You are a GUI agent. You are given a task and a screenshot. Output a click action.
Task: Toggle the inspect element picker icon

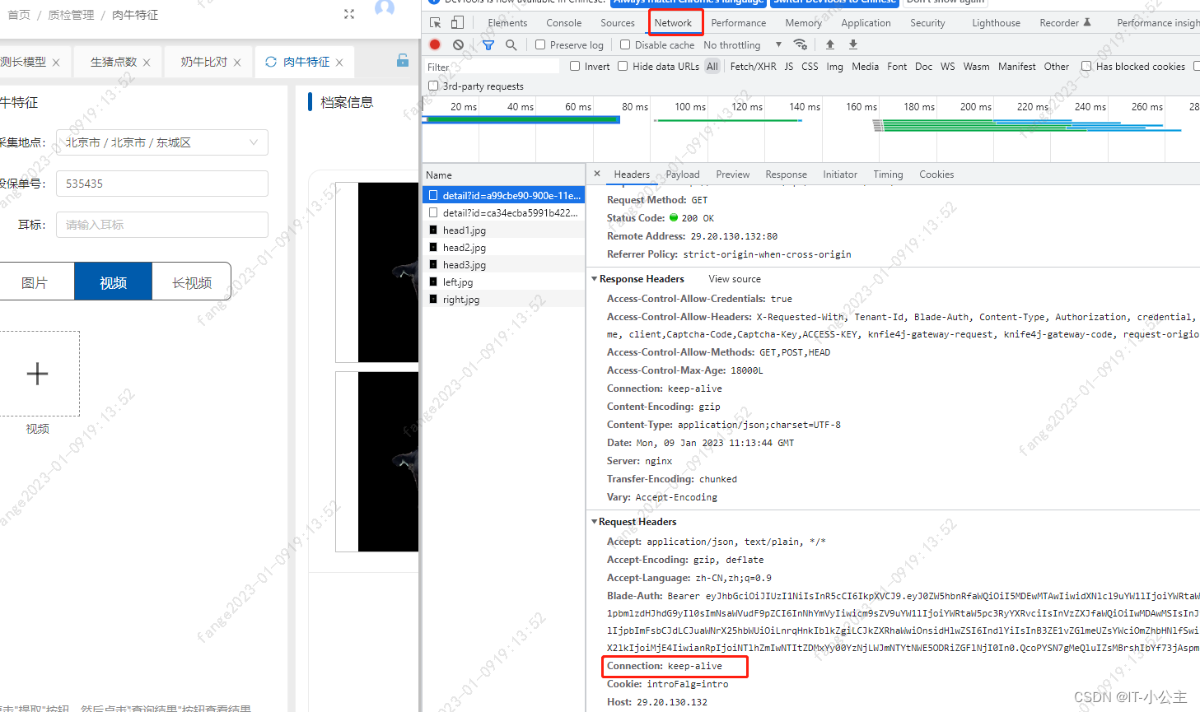tap(435, 23)
